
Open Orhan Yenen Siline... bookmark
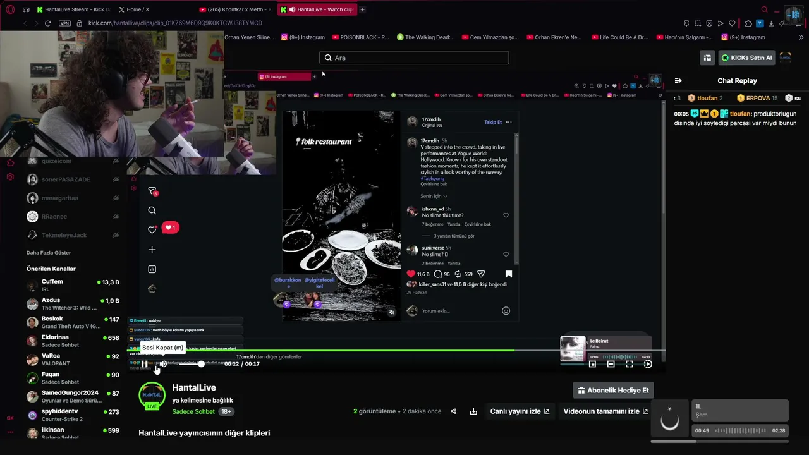(250, 37)
